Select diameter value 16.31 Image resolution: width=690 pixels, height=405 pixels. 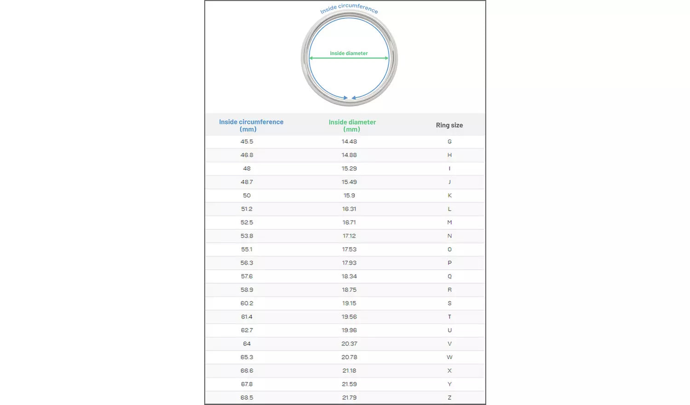pos(349,209)
